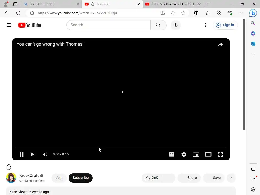The image size is (260, 195).
Task: Open the YouTube guide hamburger menu
Action: [x=9, y=25]
